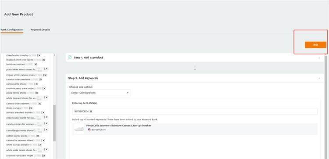
Task: Collapse the Step 1 Add a product section
Action: click(319, 58)
